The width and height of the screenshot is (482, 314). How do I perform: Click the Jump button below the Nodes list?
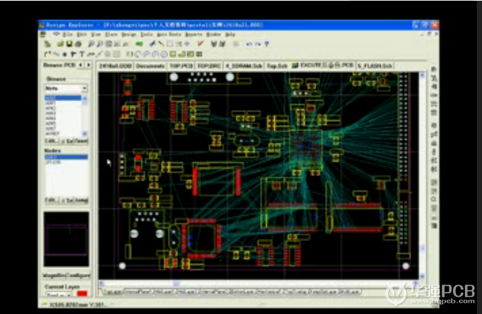(81, 200)
